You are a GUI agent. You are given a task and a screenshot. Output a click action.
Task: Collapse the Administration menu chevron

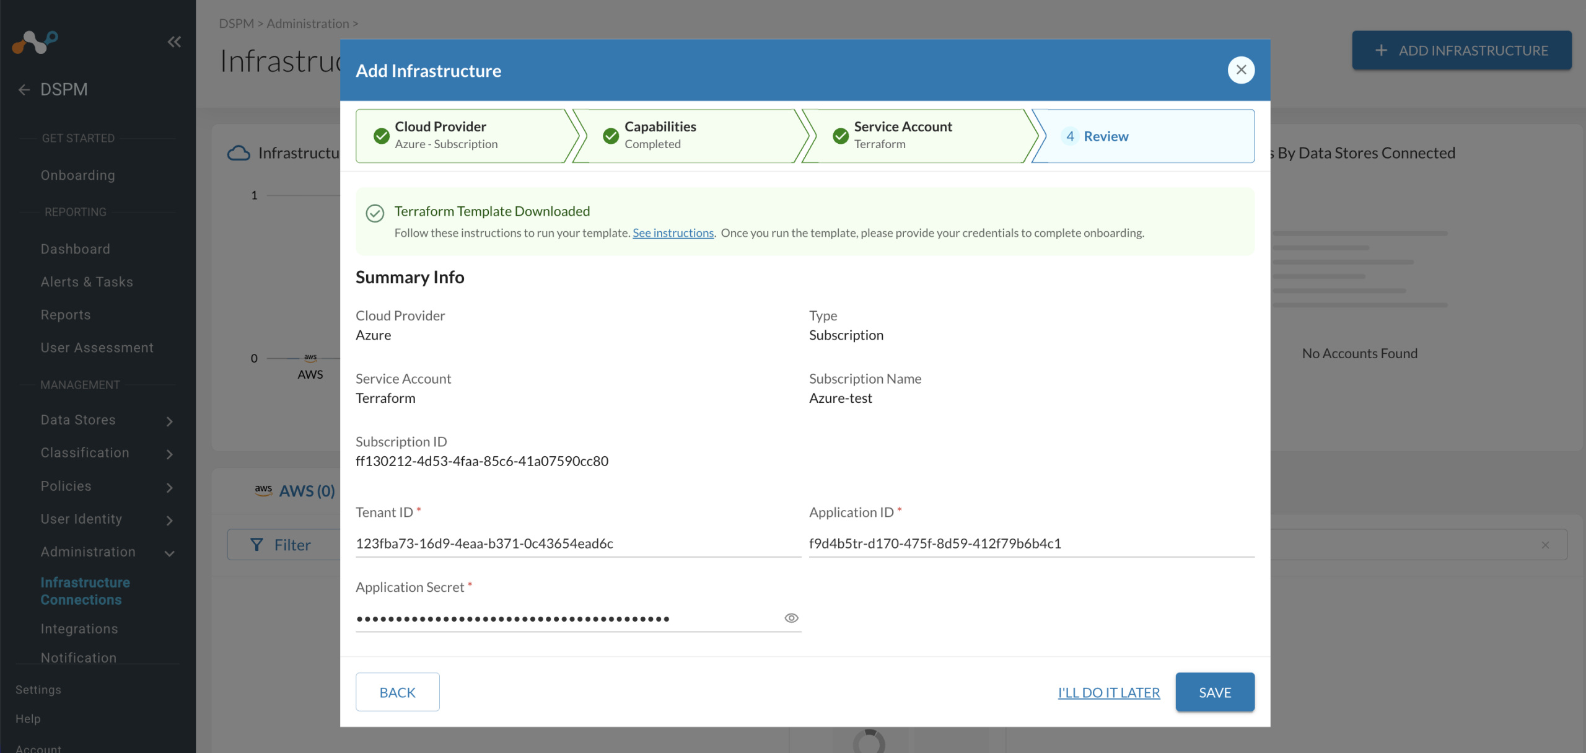(x=170, y=553)
